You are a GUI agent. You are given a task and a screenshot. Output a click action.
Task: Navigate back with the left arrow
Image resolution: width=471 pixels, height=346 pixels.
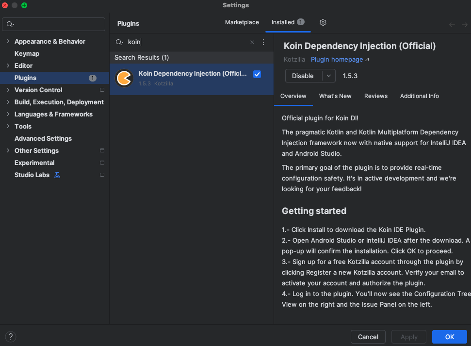(x=452, y=25)
